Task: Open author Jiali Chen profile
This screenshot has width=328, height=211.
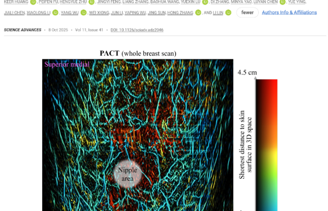Action: [x=14, y=13]
